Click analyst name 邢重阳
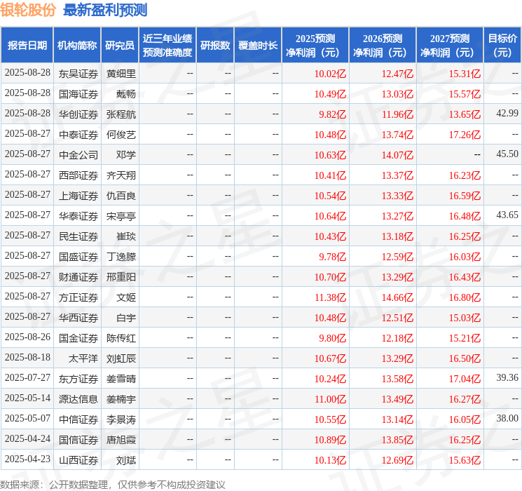Screen dimensions: 522x491 [x=121, y=277]
